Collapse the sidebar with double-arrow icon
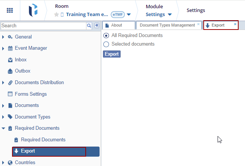Screen dimensions: 245x166 [97, 25]
